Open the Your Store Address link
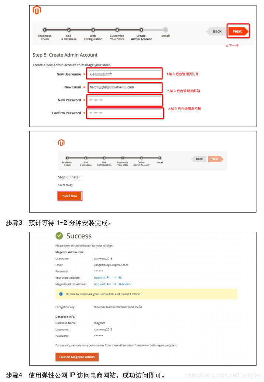The width and height of the screenshot is (264, 382). pos(108,278)
